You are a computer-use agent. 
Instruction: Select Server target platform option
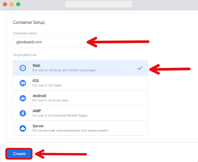click(80, 128)
